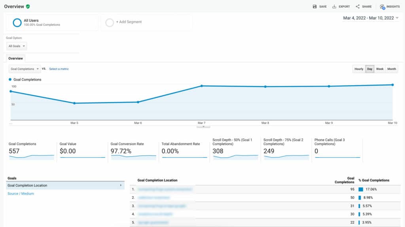This screenshot has height=227, width=405.
Task: Click the Save disk icon
Action: (x=314, y=6)
